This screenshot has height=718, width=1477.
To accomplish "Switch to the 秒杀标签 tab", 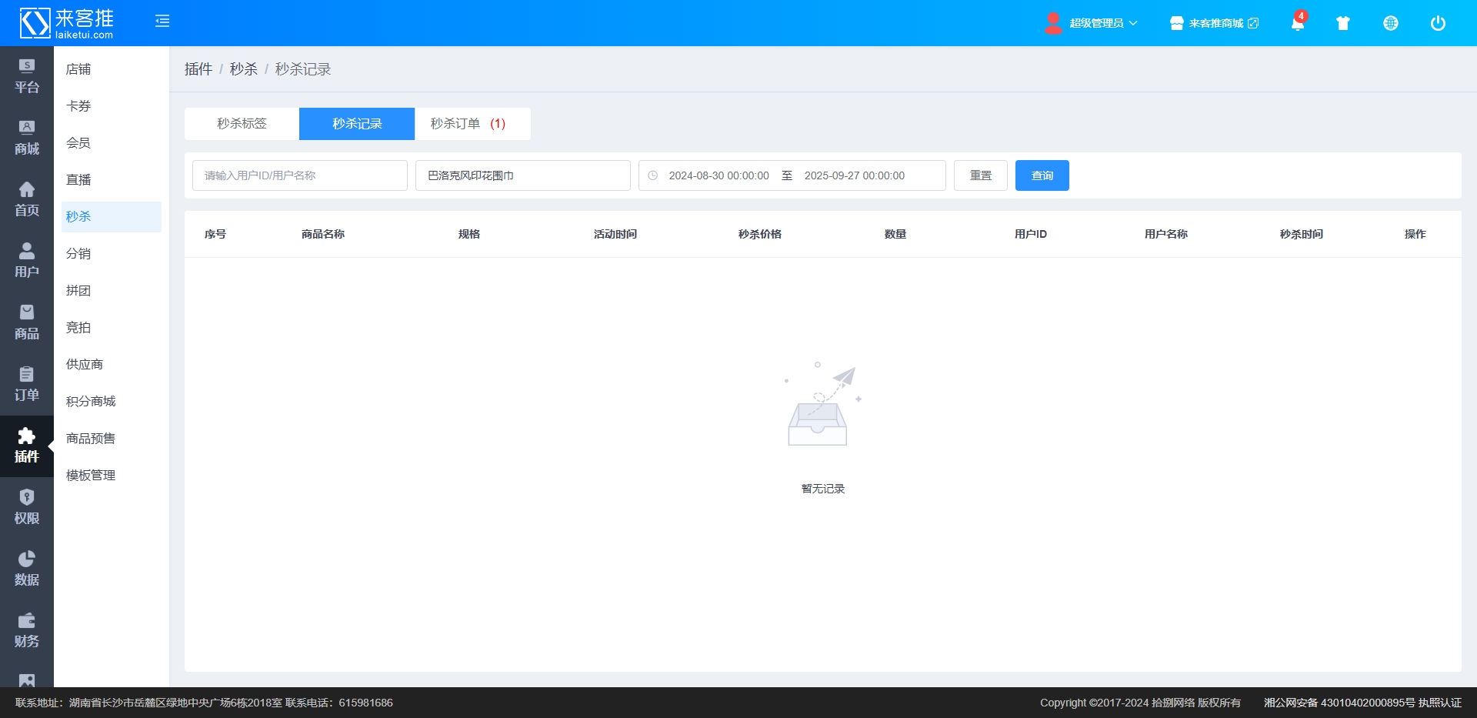I will point(242,124).
